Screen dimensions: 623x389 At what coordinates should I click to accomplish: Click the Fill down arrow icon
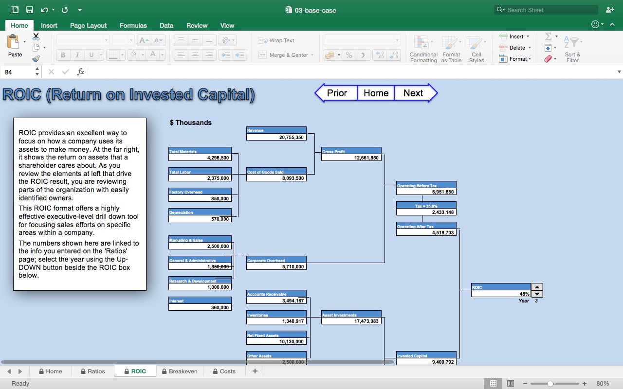coord(548,48)
